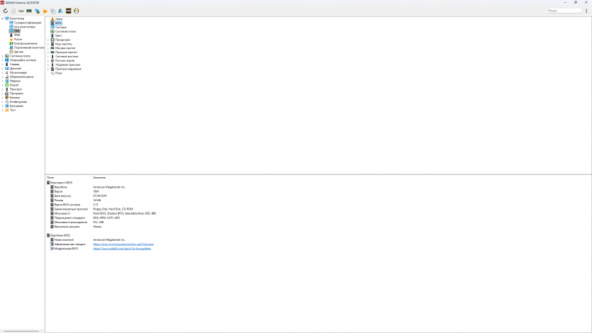Select Датчик under Комп'ютер
592x333 pixels.
pos(18,52)
